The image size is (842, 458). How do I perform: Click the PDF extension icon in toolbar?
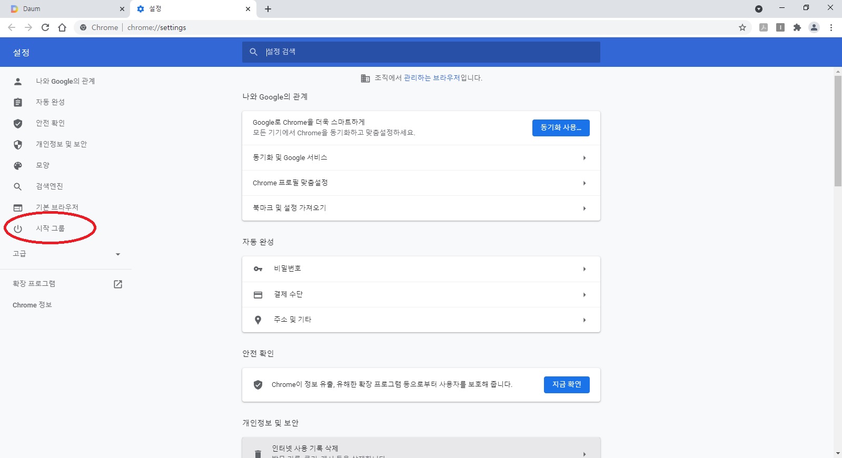click(764, 27)
